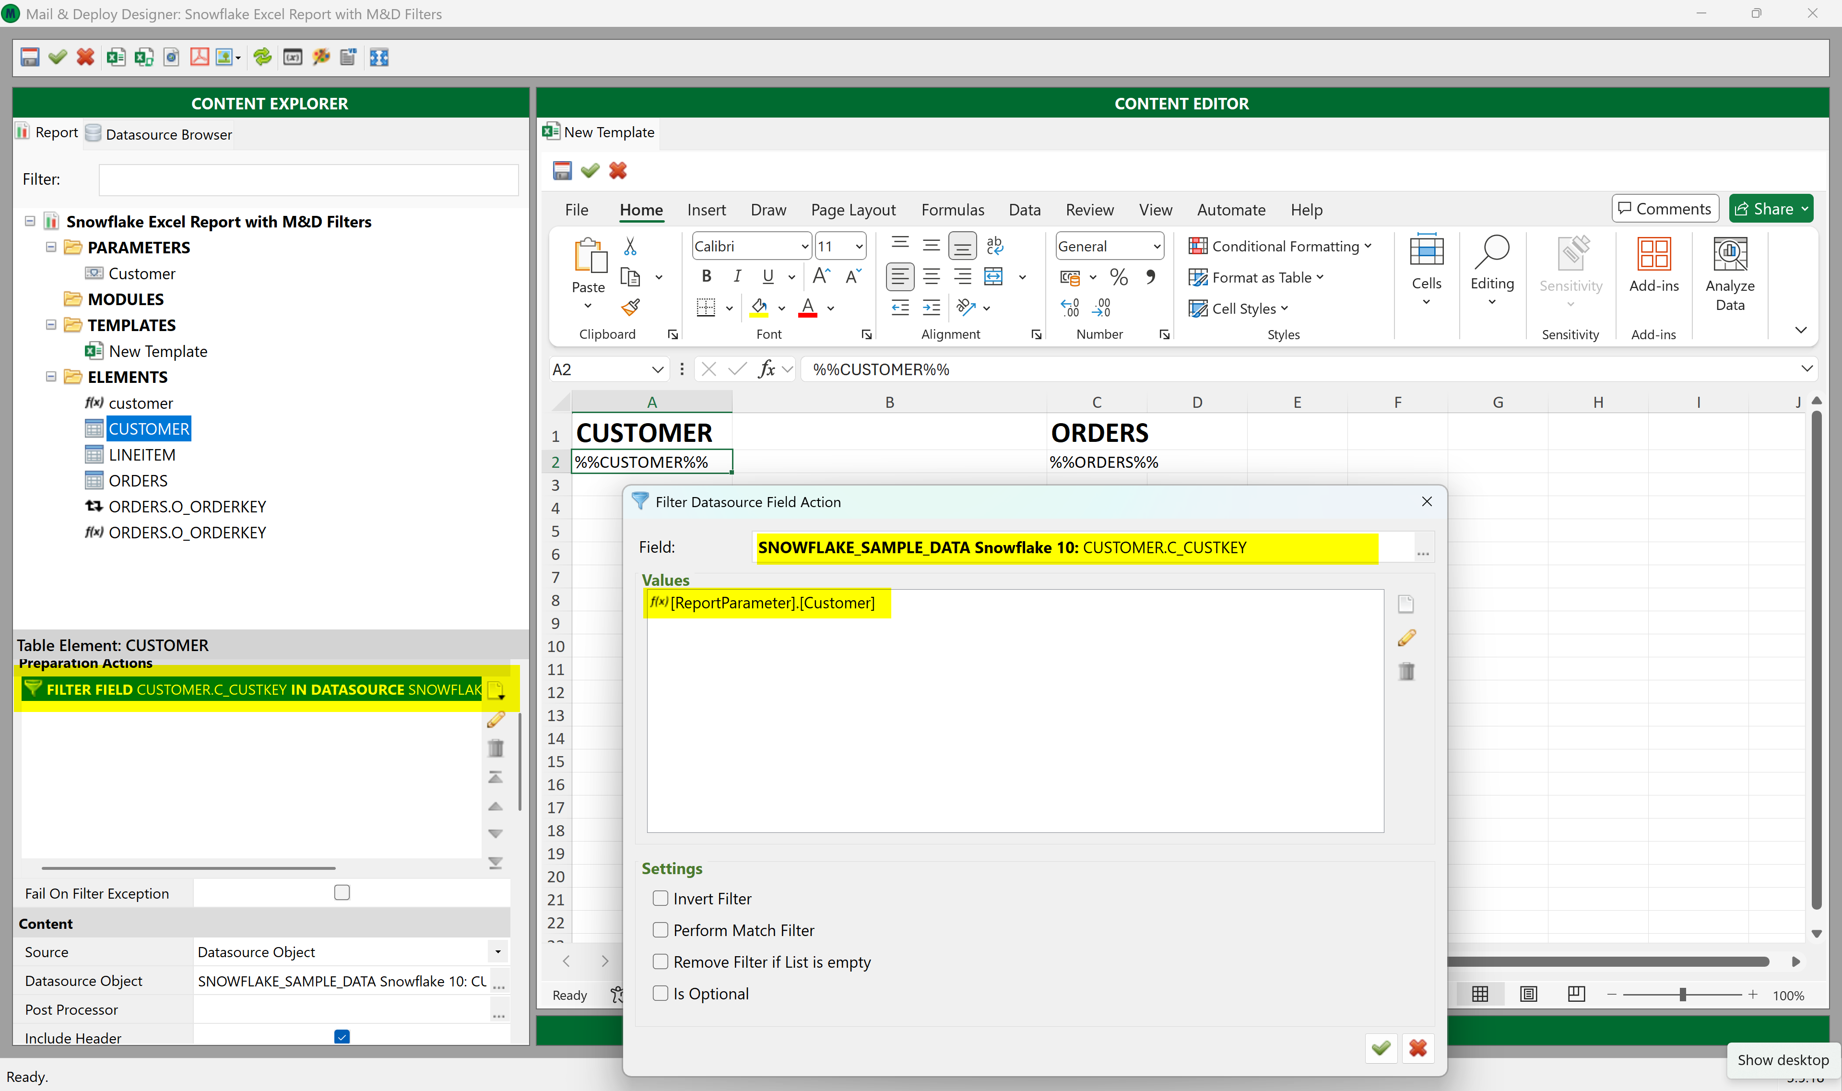Click the PDF export icon in main toolbar
This screenshot has width=1842, height=1091.
(x=199, y=58)
